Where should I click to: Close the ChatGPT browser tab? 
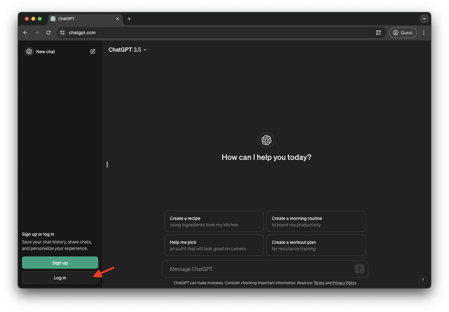click(x=118, y=19)
